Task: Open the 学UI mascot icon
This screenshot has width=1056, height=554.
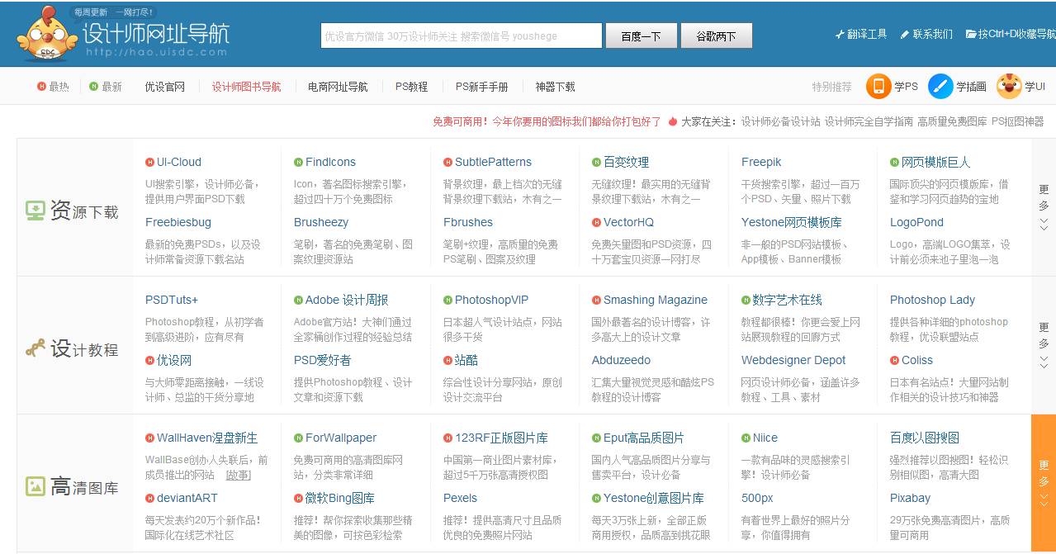Action: click(1009, 86)
